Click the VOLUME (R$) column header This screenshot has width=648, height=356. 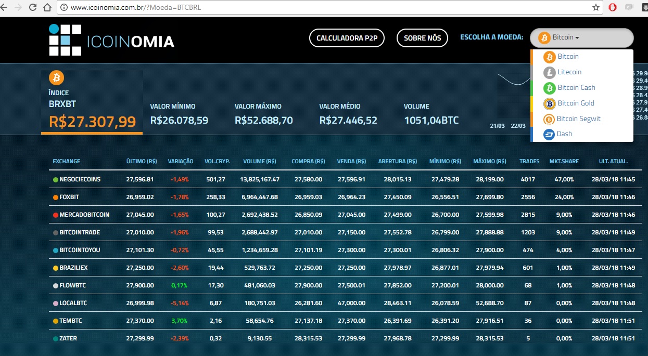point(261,162)
